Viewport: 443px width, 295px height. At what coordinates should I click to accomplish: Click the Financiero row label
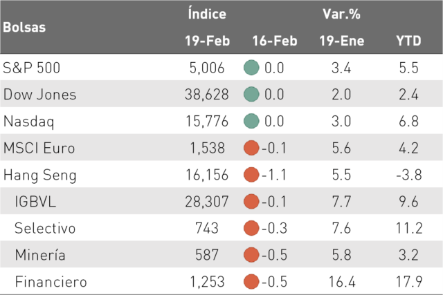point(51,282)
